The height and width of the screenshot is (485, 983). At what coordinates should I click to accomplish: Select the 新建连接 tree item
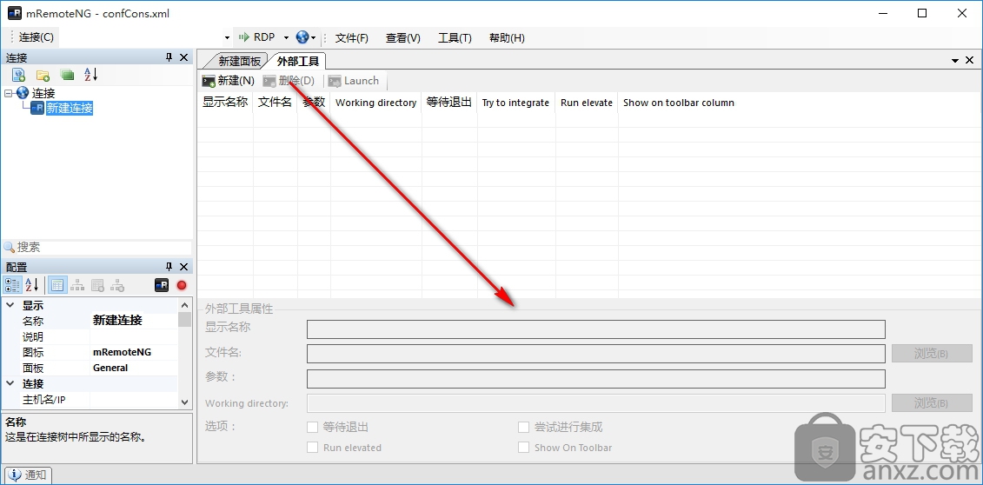[70, 108]
